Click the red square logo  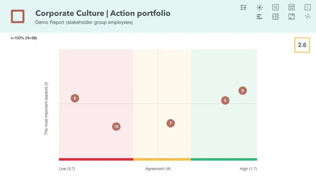[x=18, y=16]
